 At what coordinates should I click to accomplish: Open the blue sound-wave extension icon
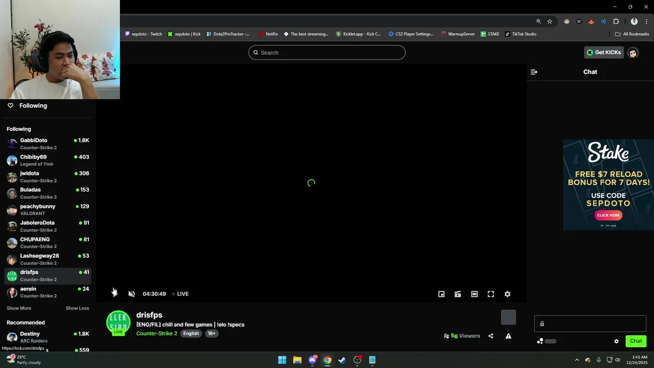coord(603,21)
